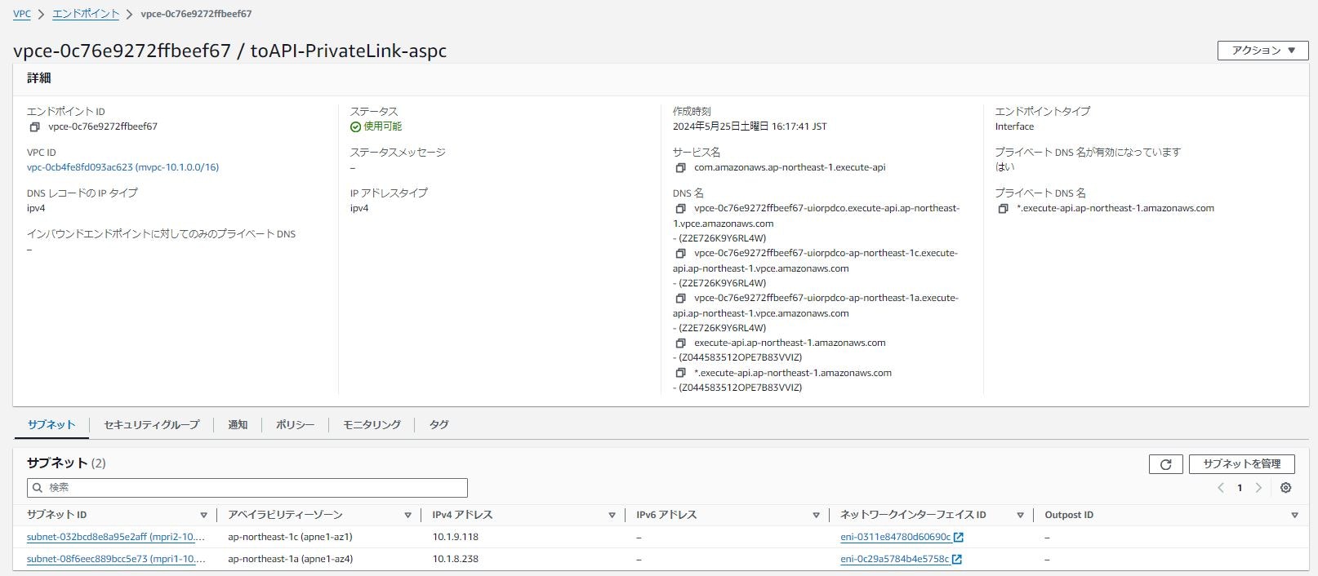Copy the ap-northeast-1c DNS name
Screen dimensions: 1318x576
click(x=680, y=254)
